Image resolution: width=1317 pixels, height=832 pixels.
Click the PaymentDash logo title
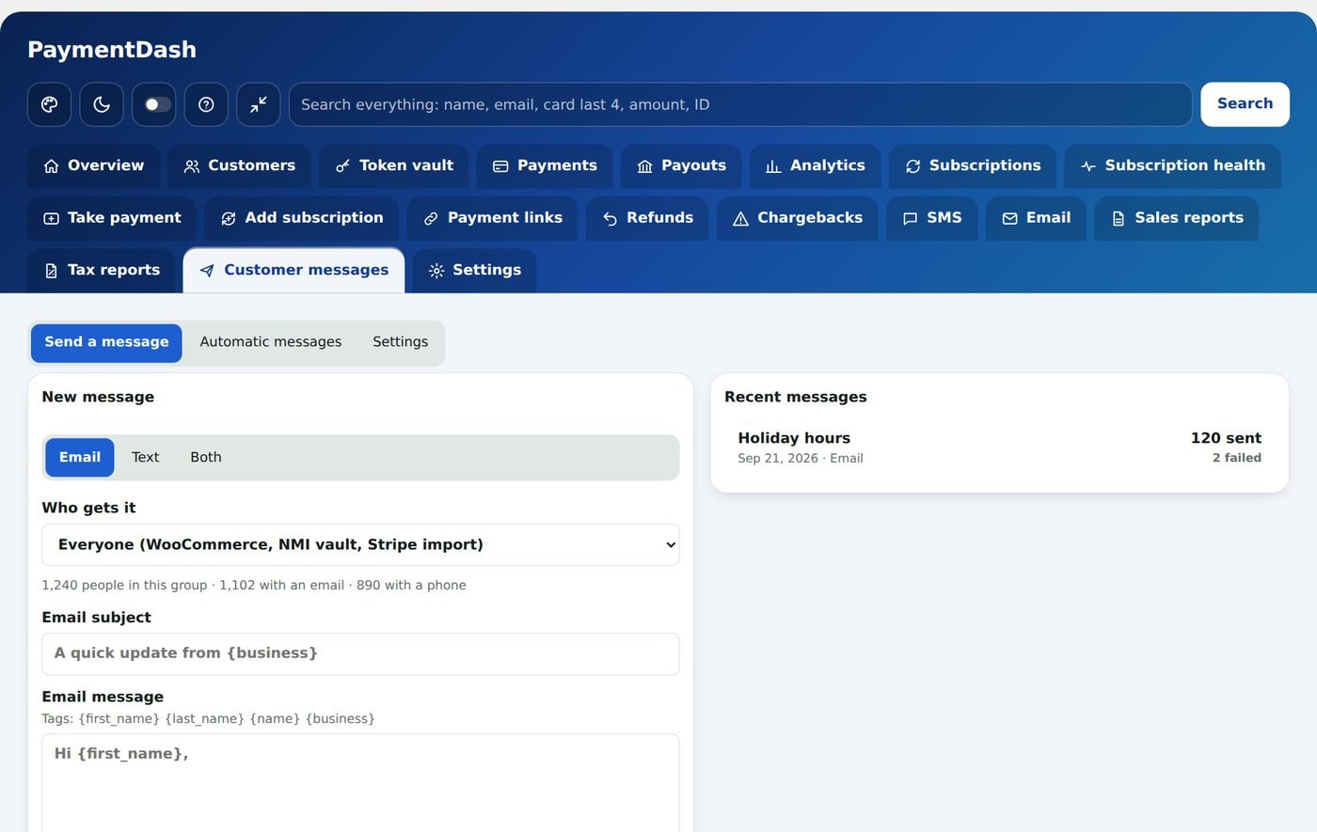(x=112, y=50)
